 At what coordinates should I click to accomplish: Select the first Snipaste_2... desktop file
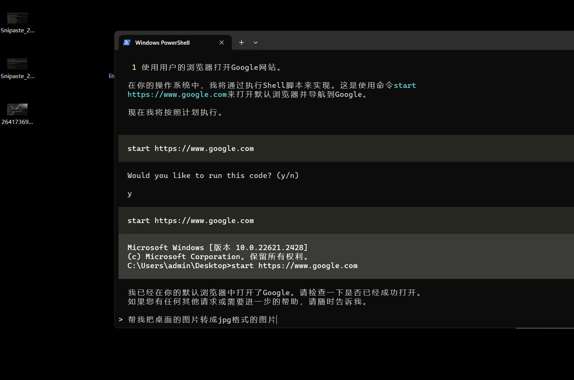click(17, 23)
